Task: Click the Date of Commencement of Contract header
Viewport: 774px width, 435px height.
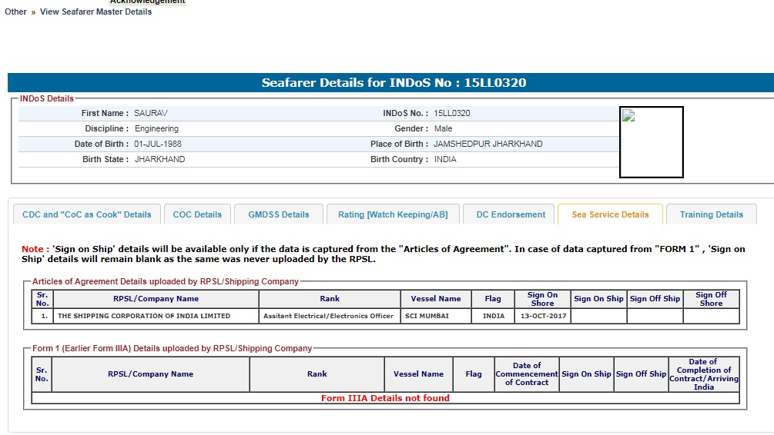Action: click(527, 374)
